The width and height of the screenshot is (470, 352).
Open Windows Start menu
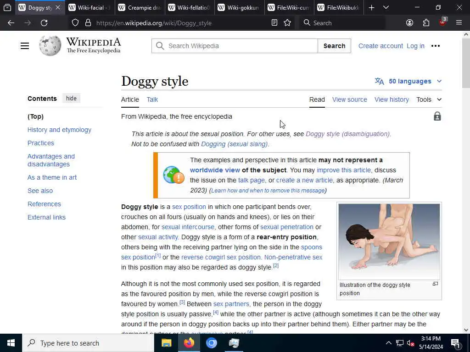(11, 343)
